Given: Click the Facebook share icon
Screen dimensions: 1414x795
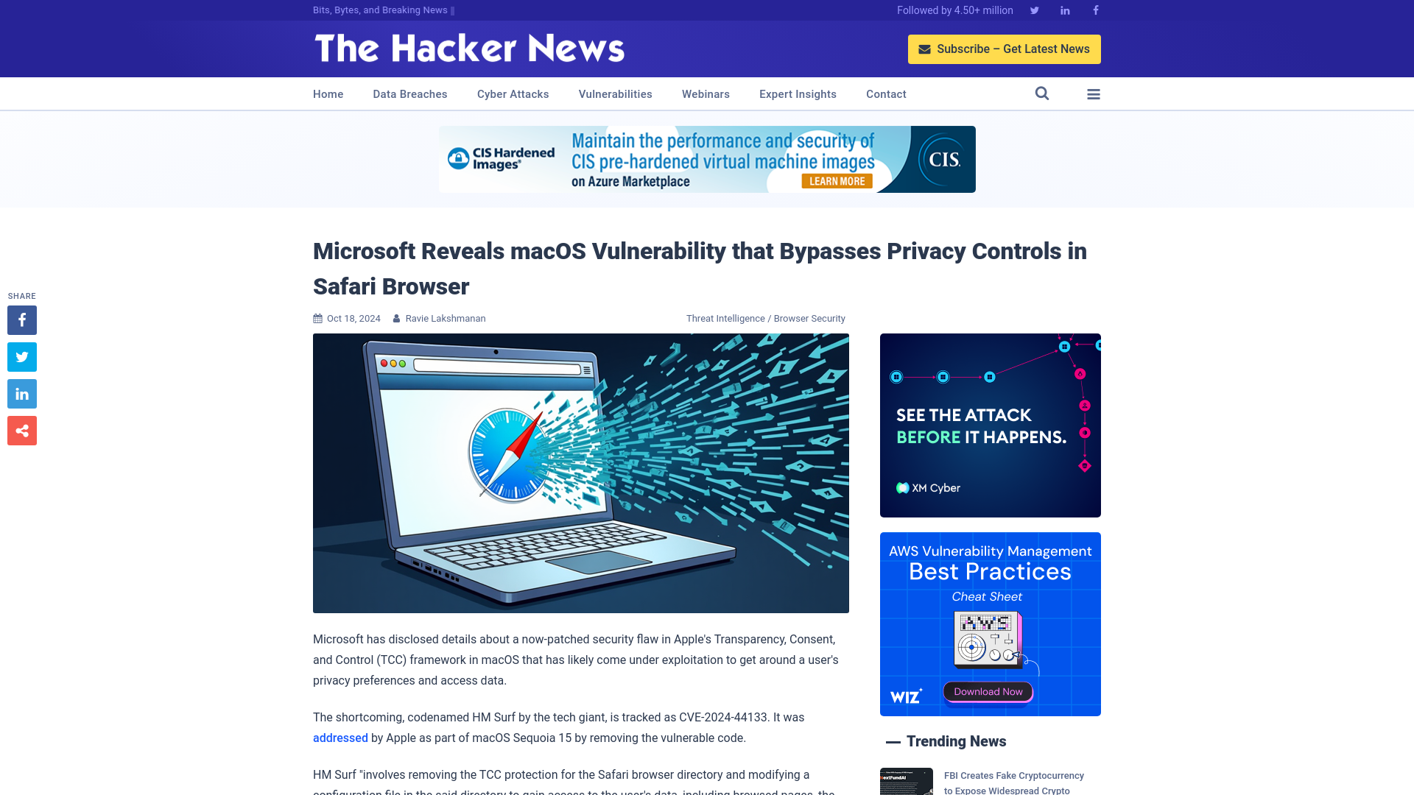Looking at the screenshot, I should coord(21,320).
